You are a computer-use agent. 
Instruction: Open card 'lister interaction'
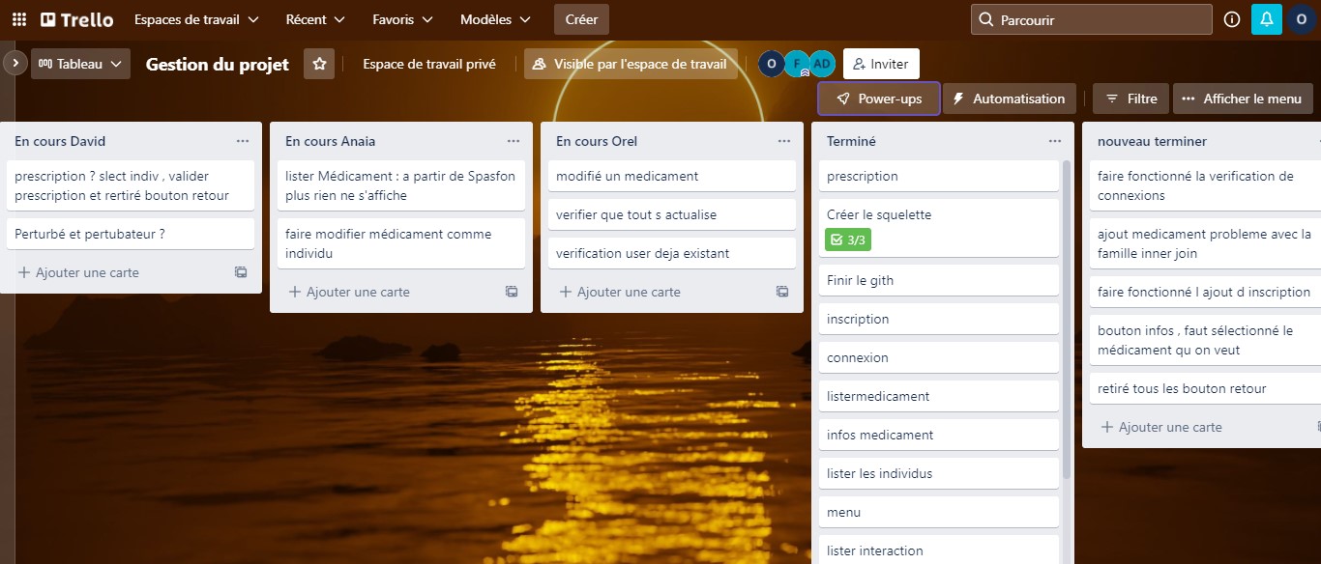(939, 550)
